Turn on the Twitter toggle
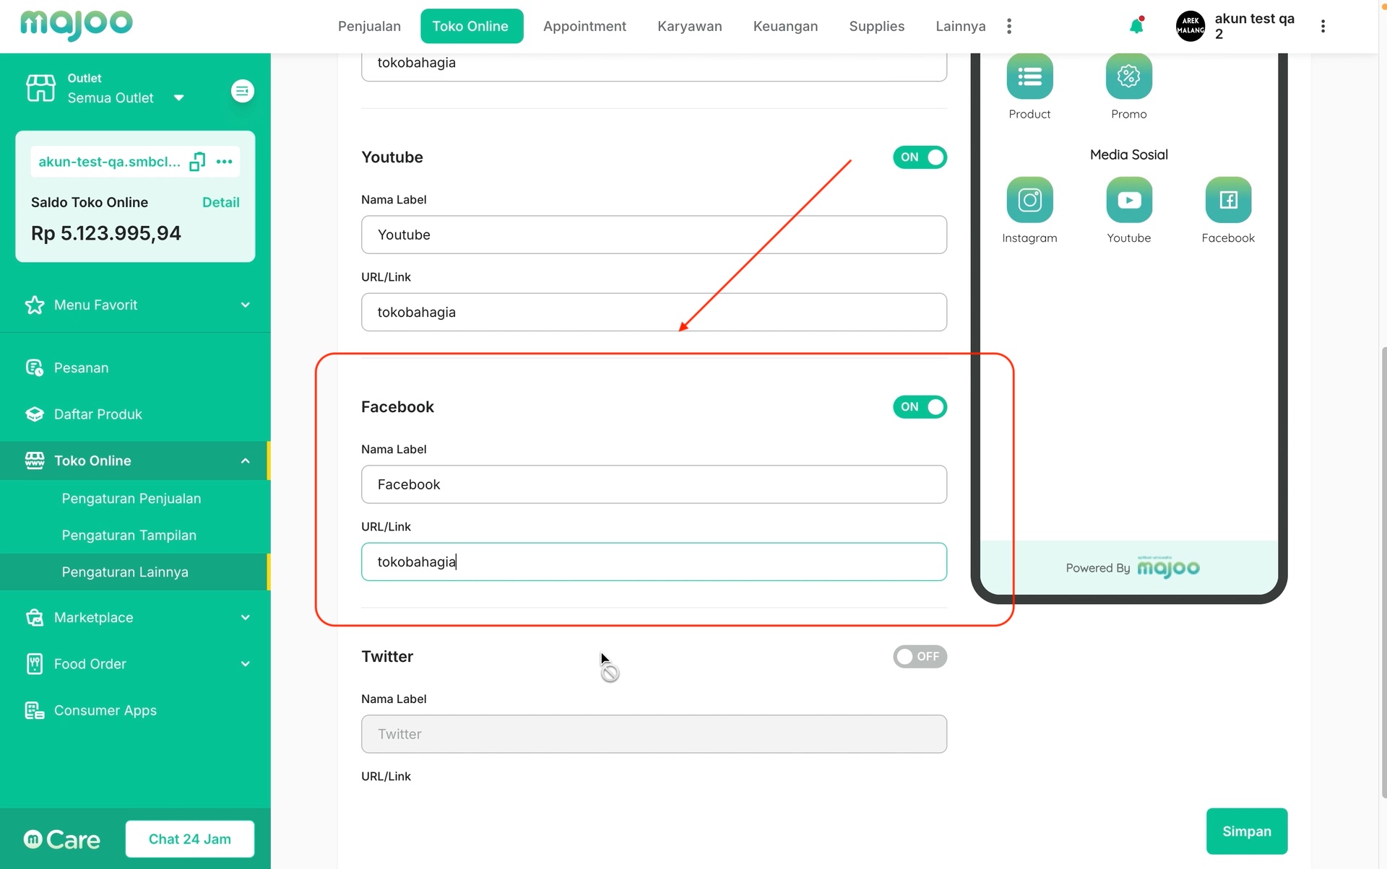This screenshot has height=869, width=1387. click(920, 657)
